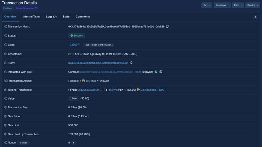Click the Flashbots label tag
This screenshot has height=147, width=262.
point(8,8)
